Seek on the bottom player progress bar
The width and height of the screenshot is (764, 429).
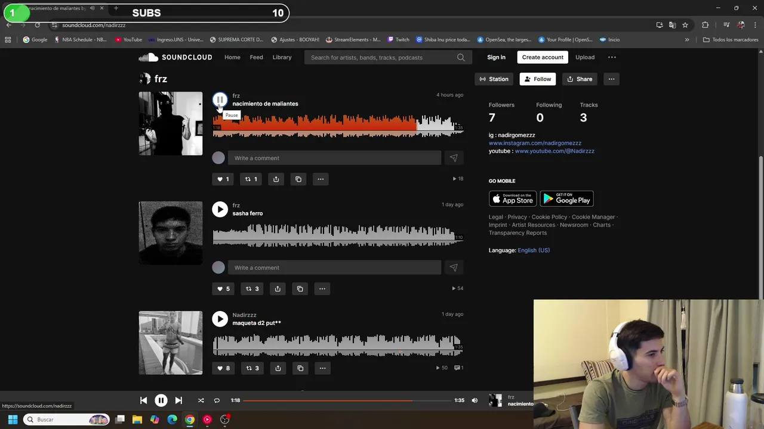347,400
